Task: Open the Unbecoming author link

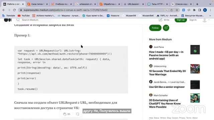Action: [160, 66]
